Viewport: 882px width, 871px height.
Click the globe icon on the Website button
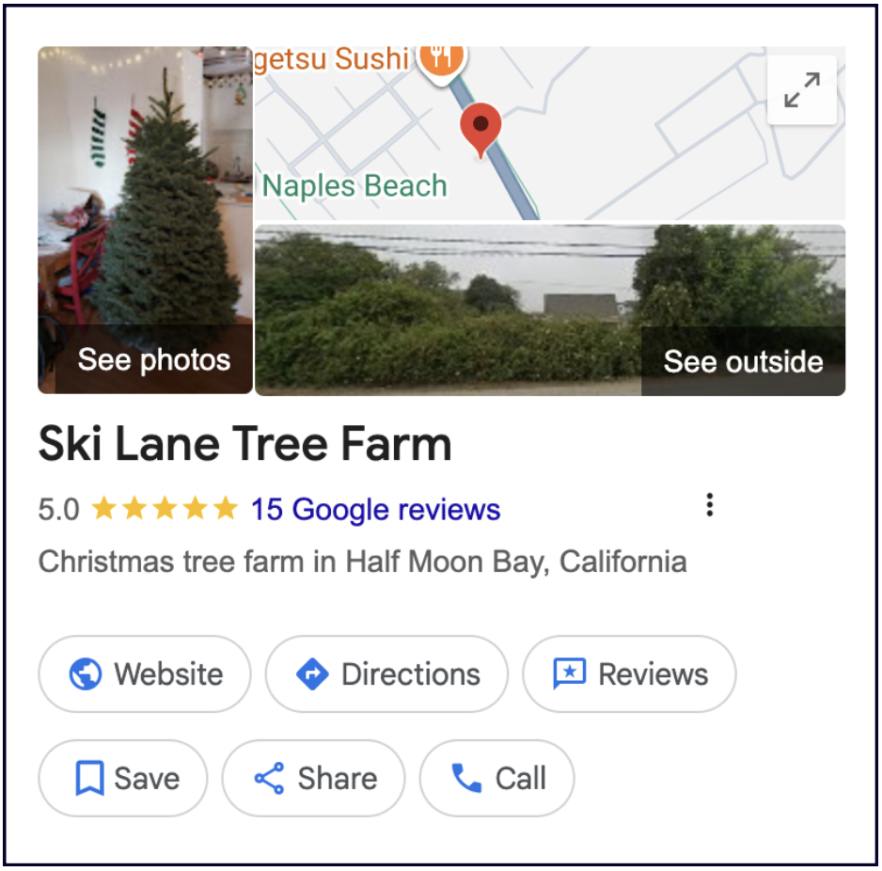tap(86, 674)
